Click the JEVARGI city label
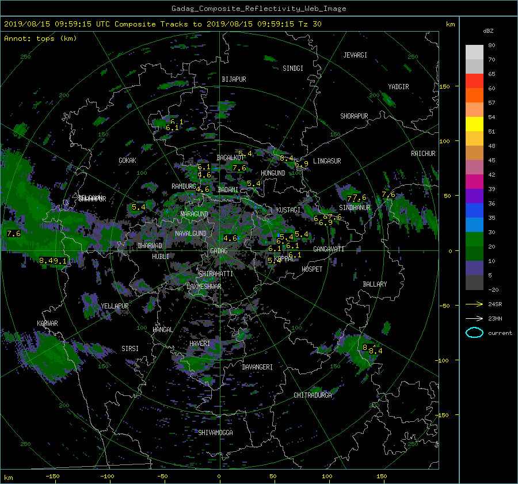 (x=355, y=55)
